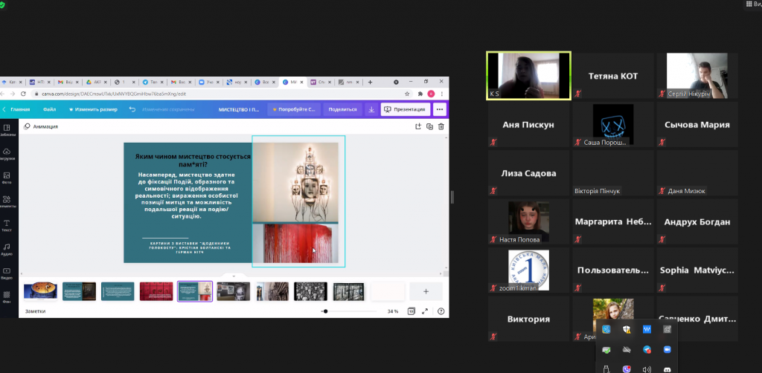Click the add page icon above canvas
This screenshot has width=762, height=373.
point(418,126)
